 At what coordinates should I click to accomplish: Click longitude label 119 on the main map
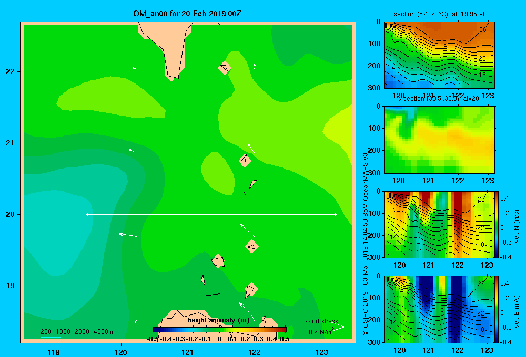point(54,352)
